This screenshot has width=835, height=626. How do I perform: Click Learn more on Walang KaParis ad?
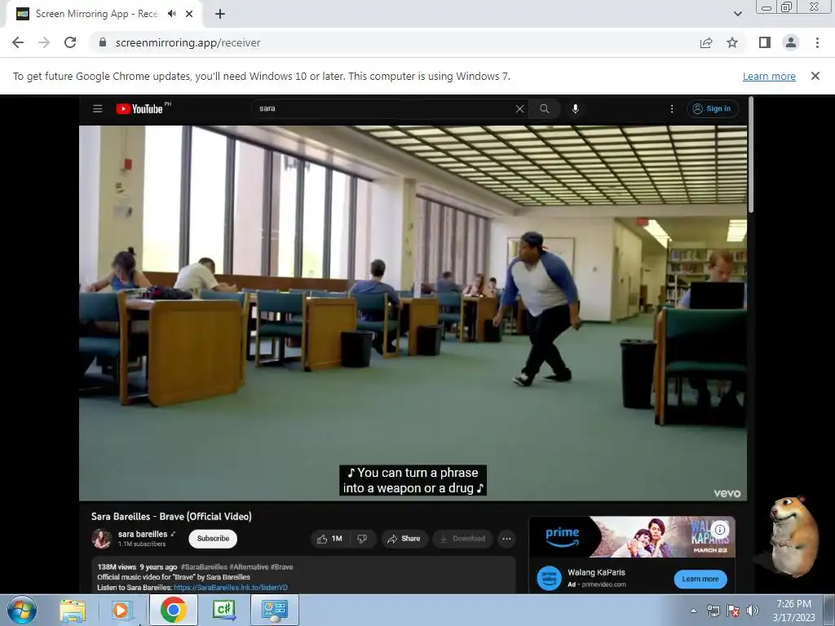[x=700, y=580]
